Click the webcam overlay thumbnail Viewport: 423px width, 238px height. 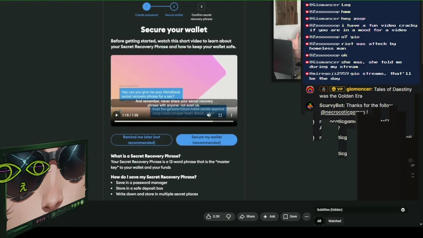click(287, 40)
